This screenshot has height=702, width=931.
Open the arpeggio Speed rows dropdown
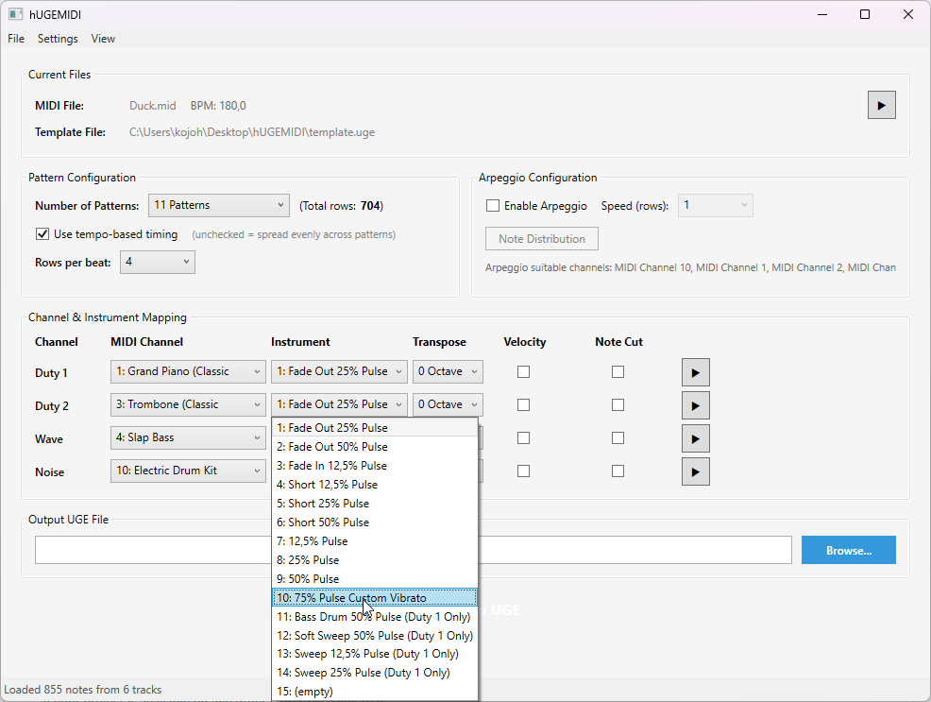[x=716, y=205]
